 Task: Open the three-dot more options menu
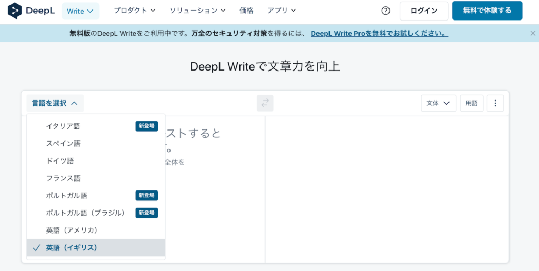pos(495,103)
